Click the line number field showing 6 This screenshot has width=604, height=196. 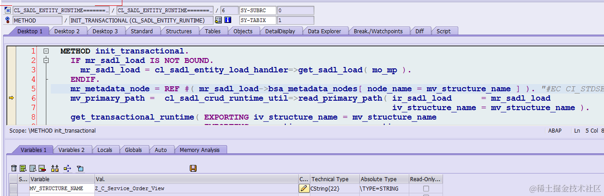[x=229, y=10]
